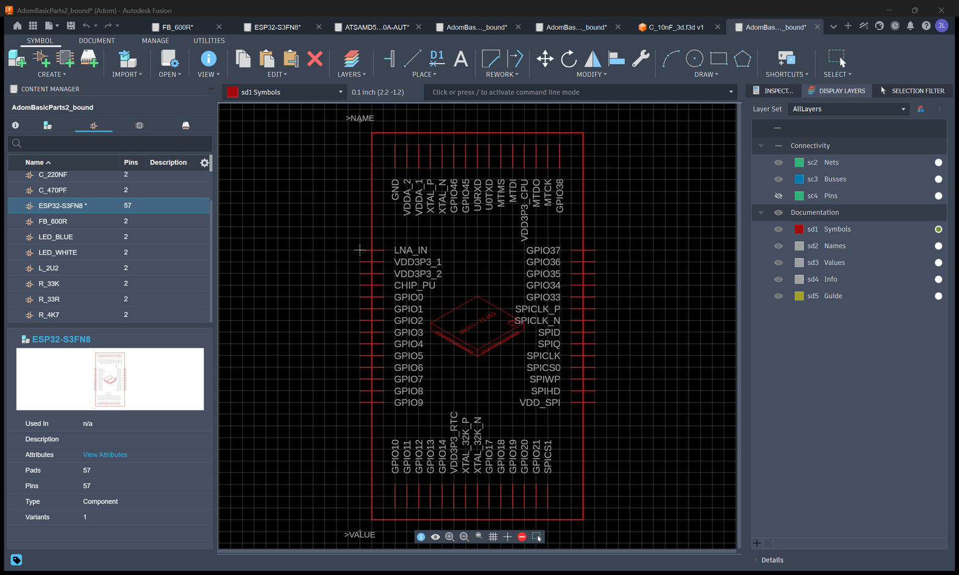The width and height of the screenshot is (959, 575).
Task: Select the Mirror tool
Action: coord(593,59)
